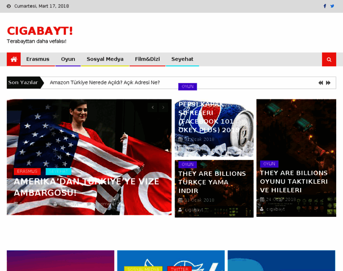Open the Twitter profile icon
343x271 pixels.
(332, 6)
